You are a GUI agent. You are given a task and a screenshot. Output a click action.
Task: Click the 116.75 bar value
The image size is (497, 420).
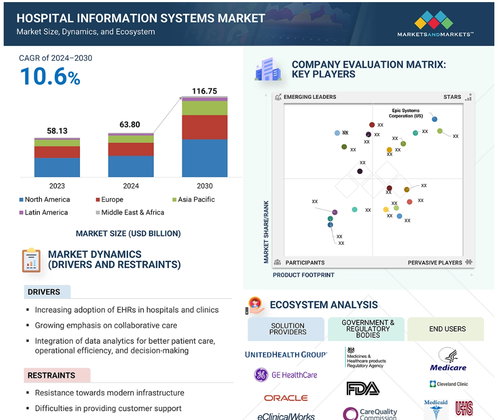[x=205, y=92]
